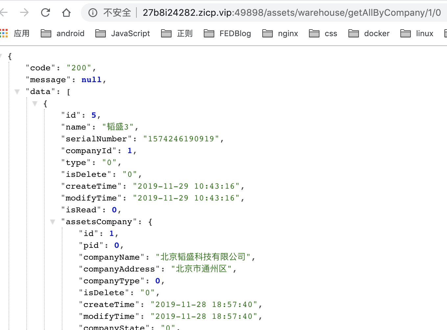Click the home button icon

pyautogui.click(x=66, y=12)
